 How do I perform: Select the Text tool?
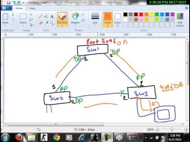[x=52, y=17]
